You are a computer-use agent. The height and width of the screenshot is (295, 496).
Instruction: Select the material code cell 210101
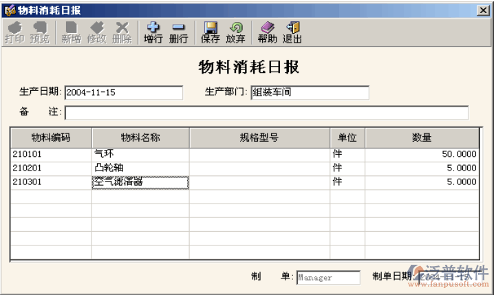[51, 154]
